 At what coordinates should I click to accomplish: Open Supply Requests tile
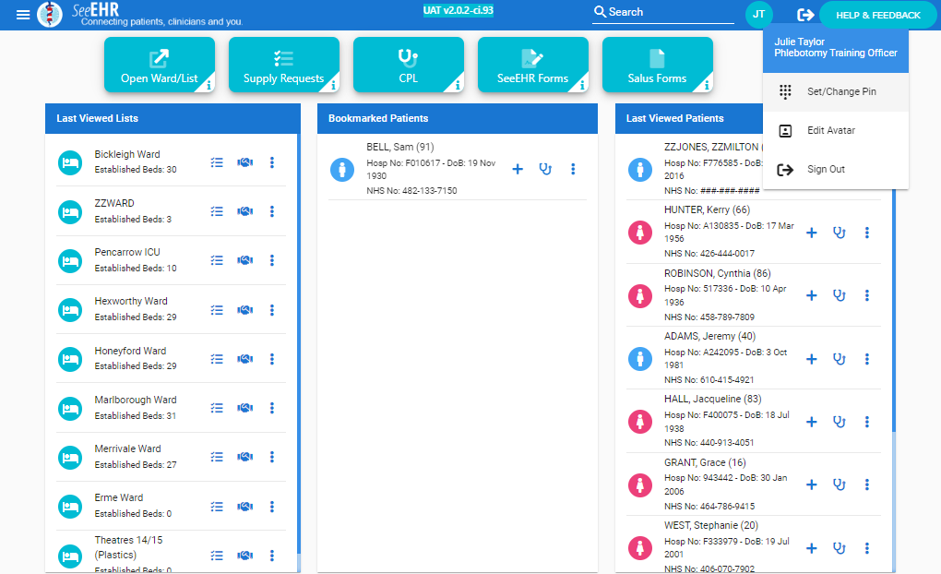(x=284, y=65)
